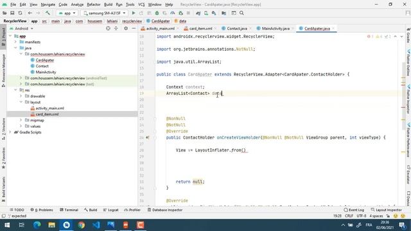Open the Terminal tool window

click(69, 210)
